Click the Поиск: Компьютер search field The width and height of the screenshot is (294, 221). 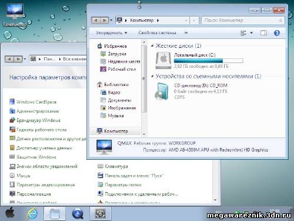pos(243,20)
